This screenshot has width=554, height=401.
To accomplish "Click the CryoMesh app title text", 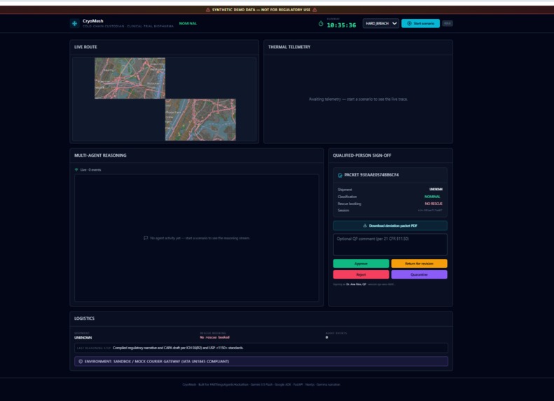I will [93, 21].
